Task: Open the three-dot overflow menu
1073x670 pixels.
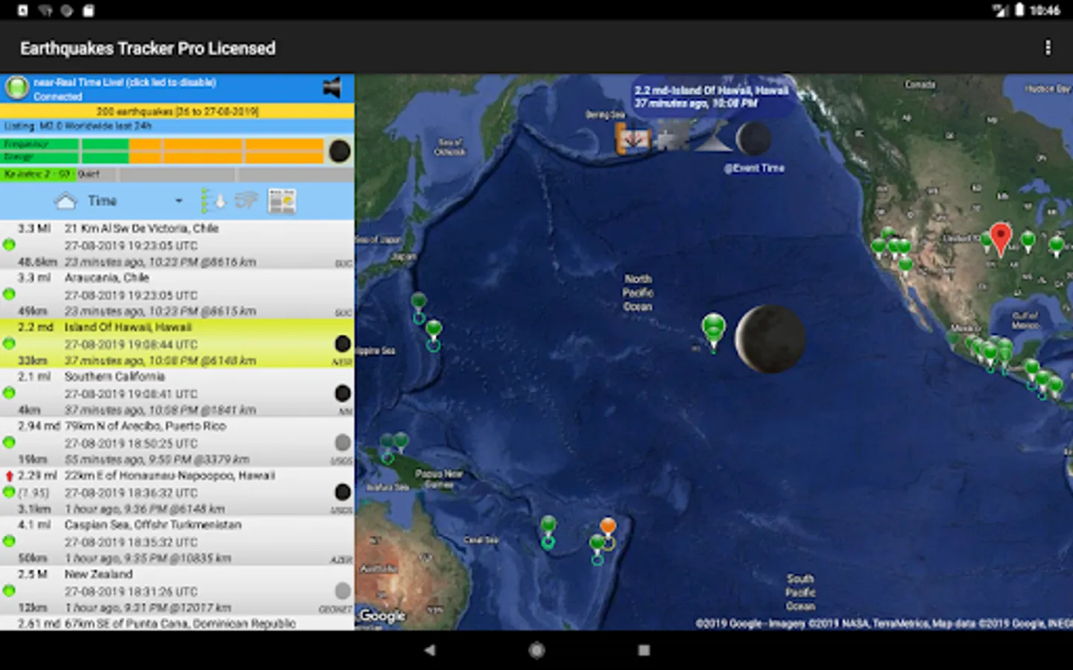Action: 1048,48
